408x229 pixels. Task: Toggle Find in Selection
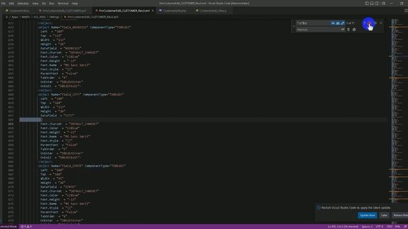click(x=375, y=23)
